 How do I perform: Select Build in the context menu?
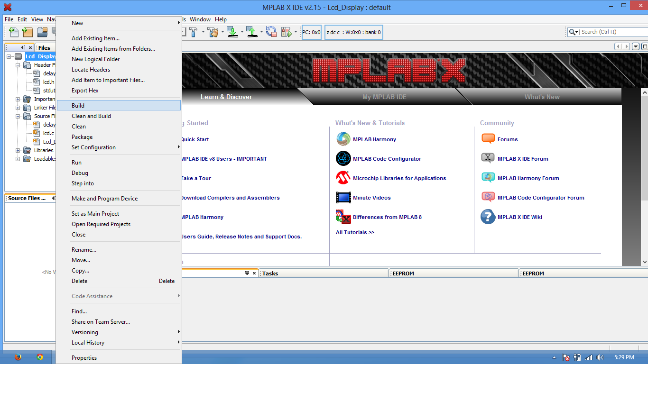119,105
